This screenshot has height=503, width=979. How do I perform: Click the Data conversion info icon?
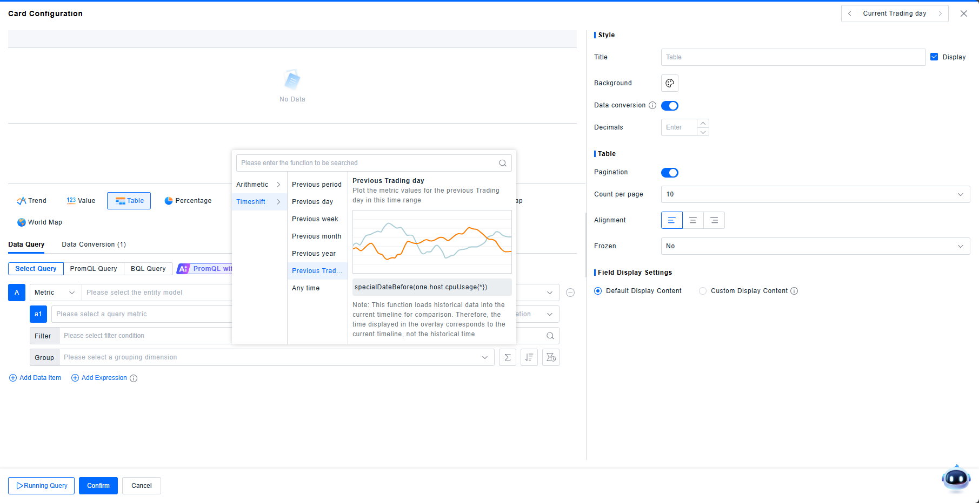click(x=652, y=105)
